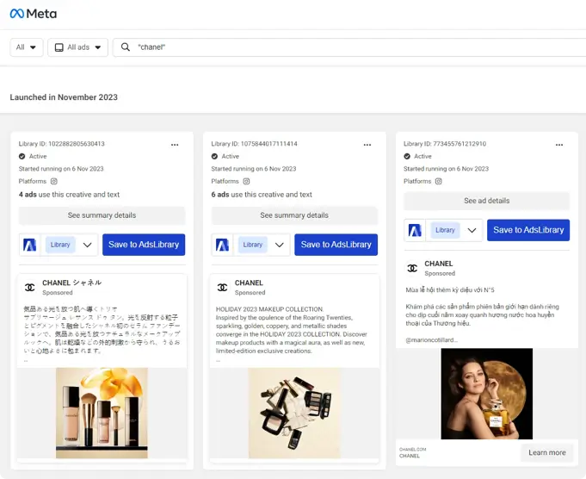Screen dimensions: 586x479
Task: Click the Learn more button
Action: click(546, 453)
